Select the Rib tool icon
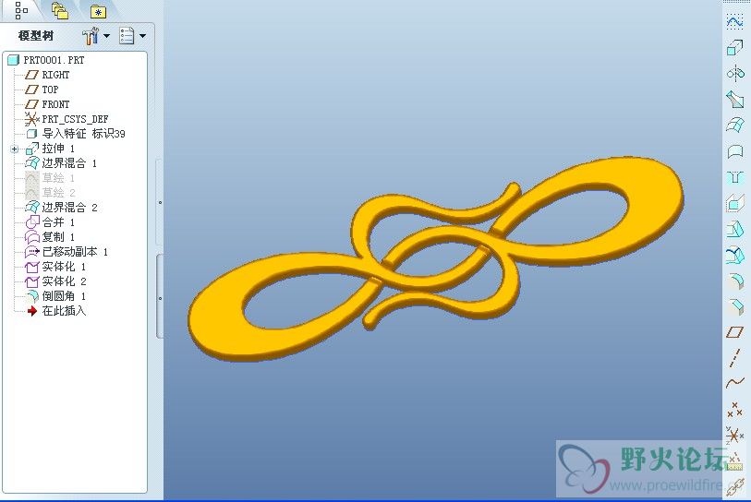Image resolution: width=751 pixels, height=502 pixels. pyautogui.click(x=734, y=229)
